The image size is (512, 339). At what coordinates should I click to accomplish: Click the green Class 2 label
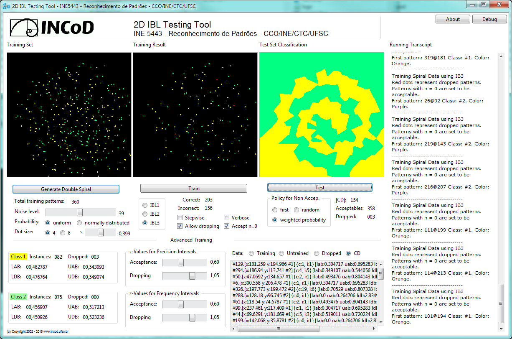(18, 297)
